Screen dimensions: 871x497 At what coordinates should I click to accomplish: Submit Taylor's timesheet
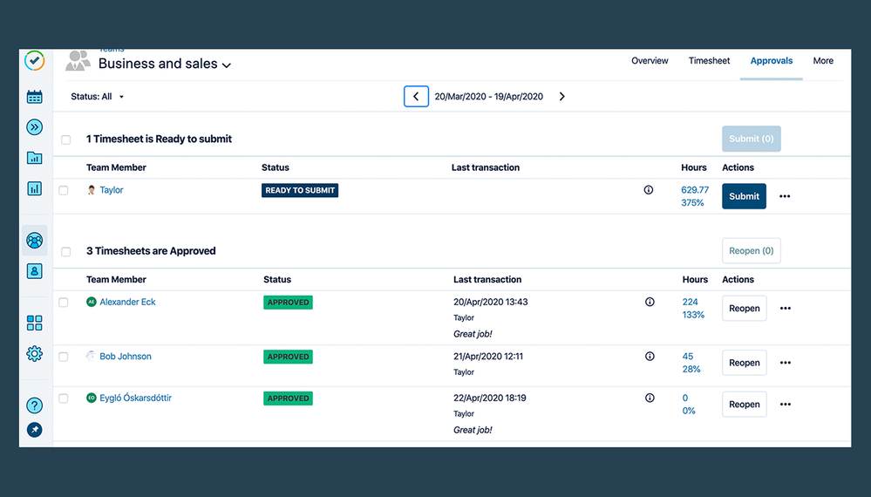tap(744, 196)
